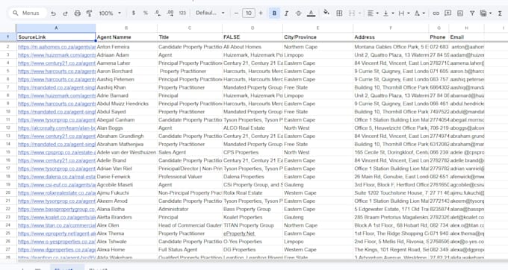The image size is (508, 270).
Task: Select row 12 header
Action: pyautogui.click(x=8, y=128)
